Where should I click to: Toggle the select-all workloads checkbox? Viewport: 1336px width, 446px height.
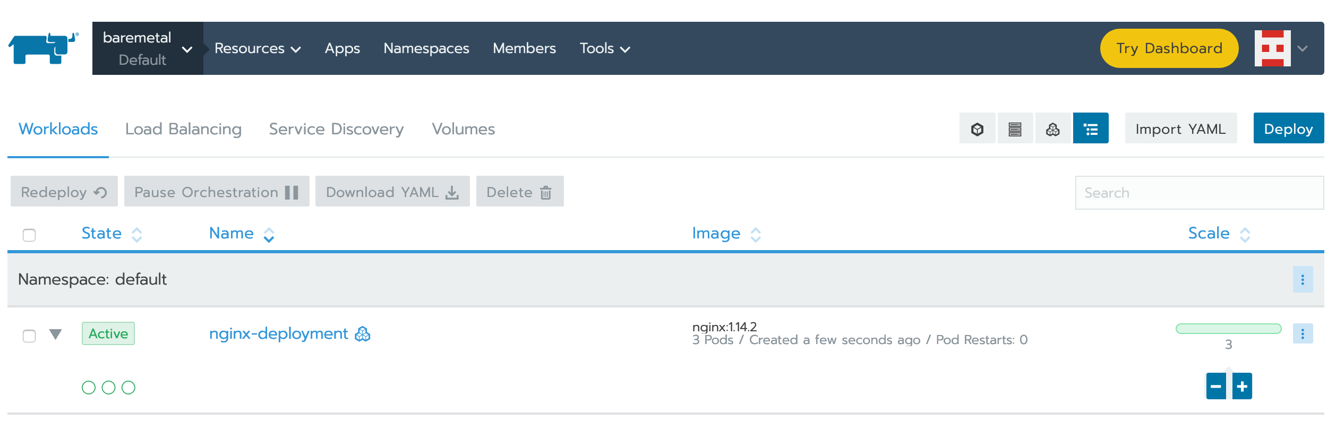29,235
